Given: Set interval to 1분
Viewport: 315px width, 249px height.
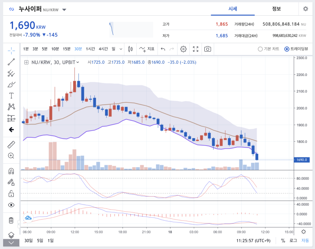Looking at the screenshot, I should pos(26,49).
